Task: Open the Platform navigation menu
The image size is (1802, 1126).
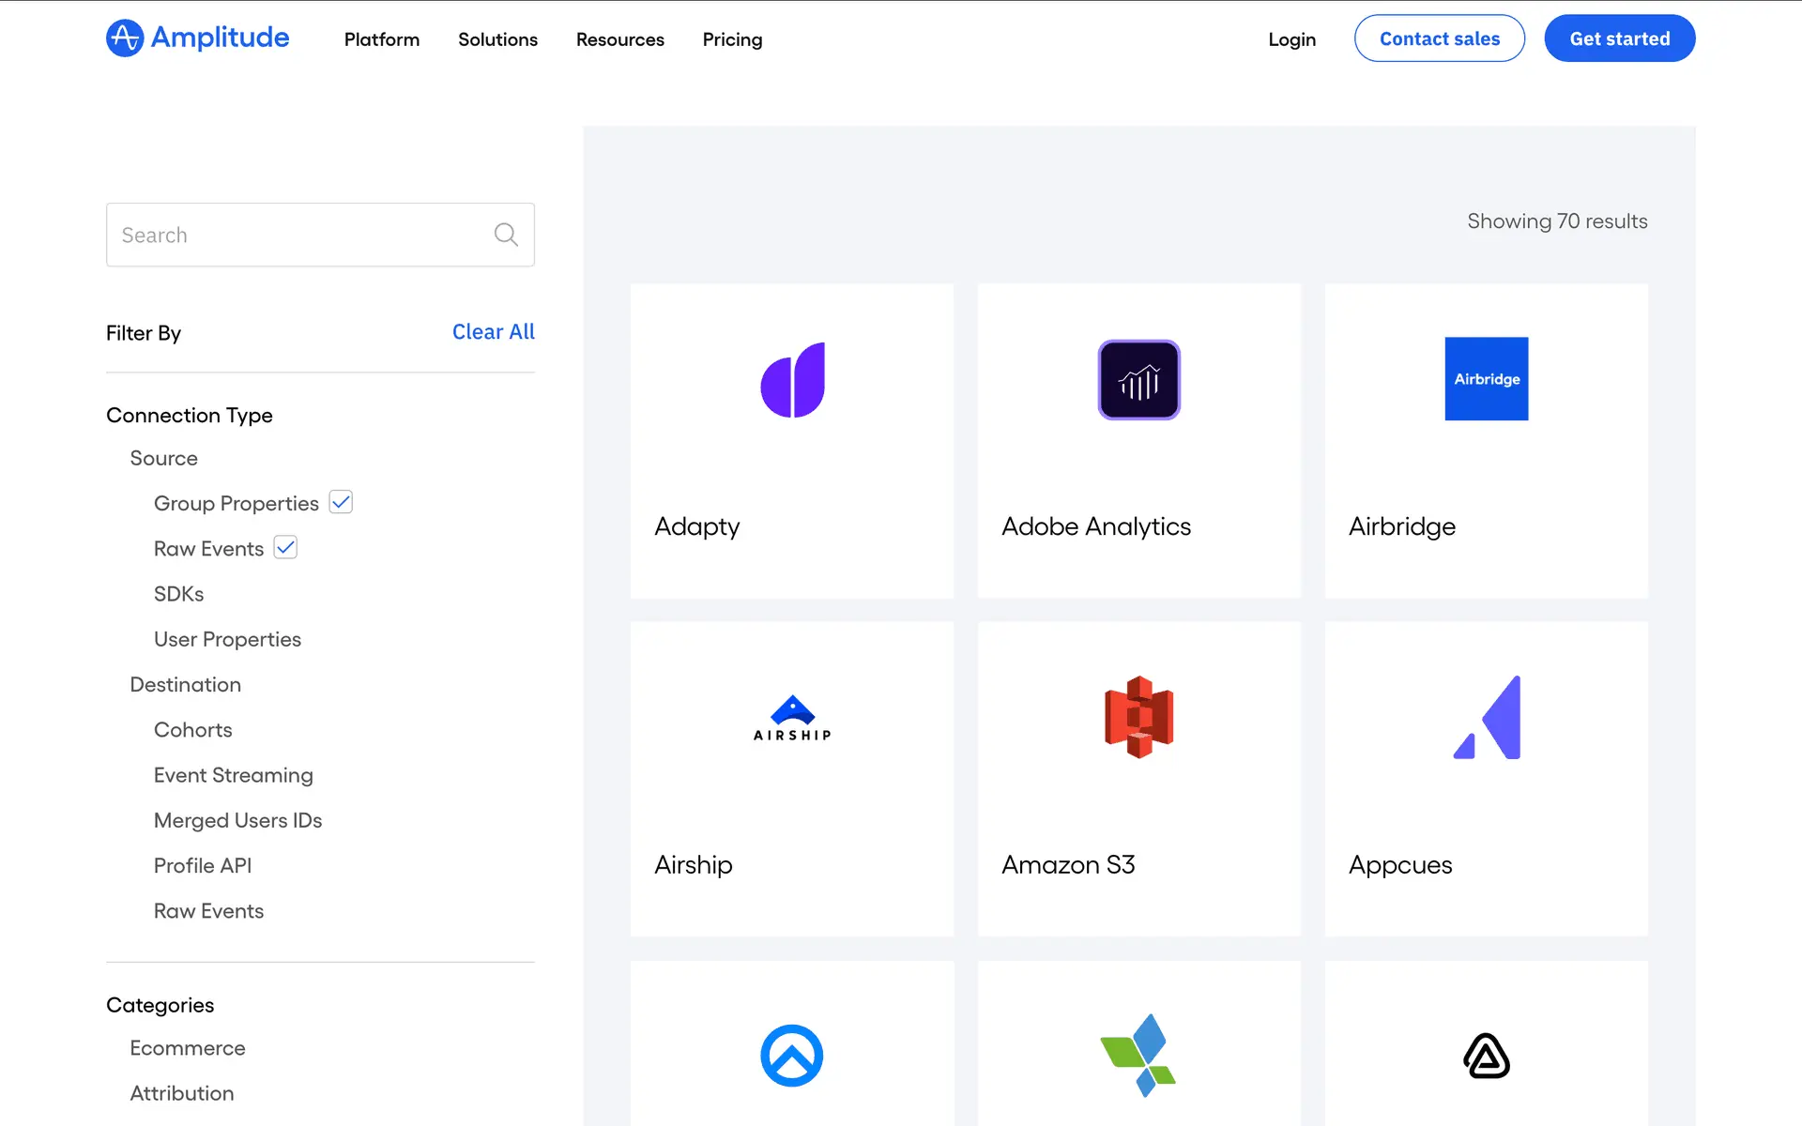Action: point(381,39)
